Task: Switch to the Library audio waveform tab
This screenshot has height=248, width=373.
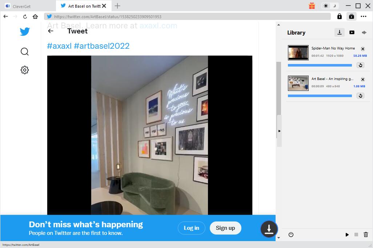Action: [x=364, y=32]
